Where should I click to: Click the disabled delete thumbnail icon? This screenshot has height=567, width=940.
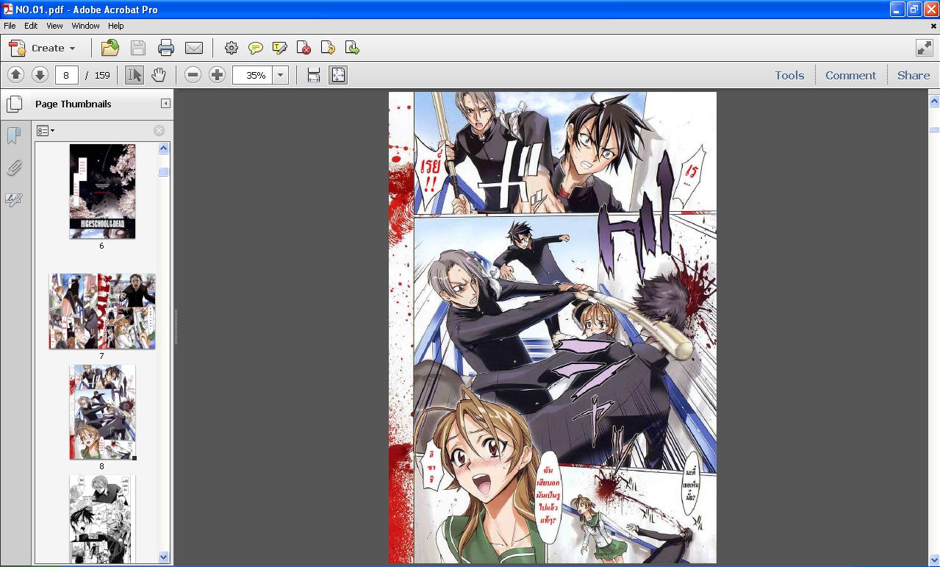coord(159,131)
